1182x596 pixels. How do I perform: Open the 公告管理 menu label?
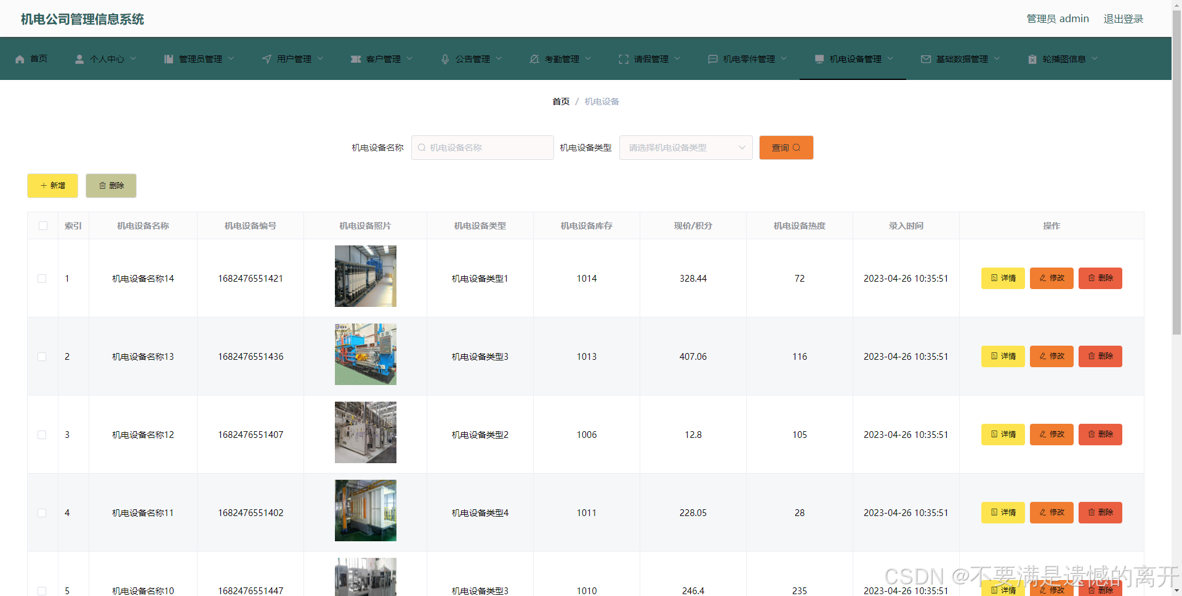pyautogui.click(x=472, y=59)
